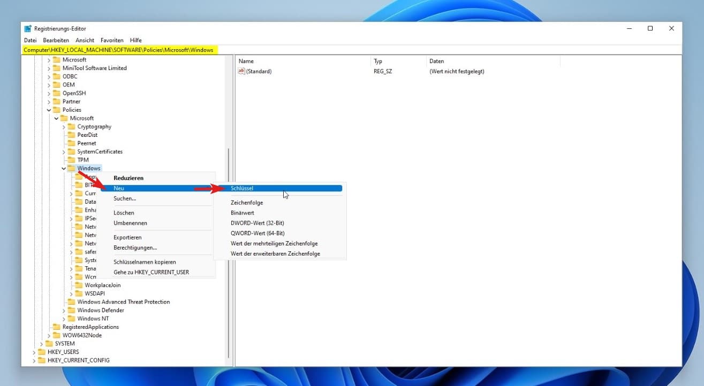Click the RegisteredApplications folder icon
The width and height of the screenshot is (704, 386).
click(x=56, y=327)
